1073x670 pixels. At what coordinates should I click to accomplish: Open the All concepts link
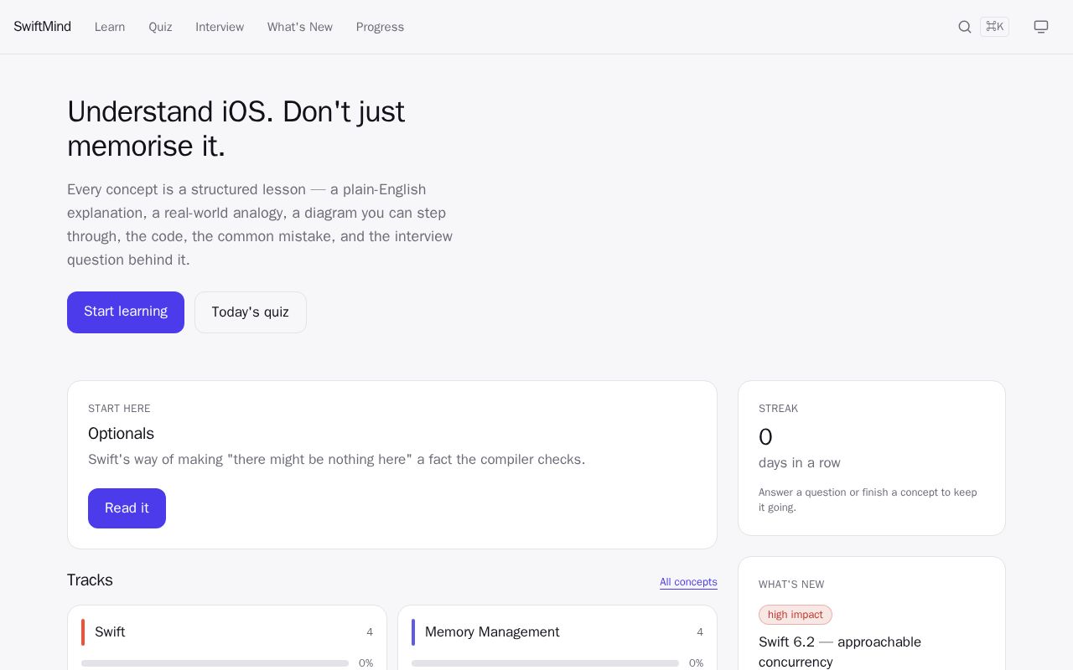click(688, 582)
